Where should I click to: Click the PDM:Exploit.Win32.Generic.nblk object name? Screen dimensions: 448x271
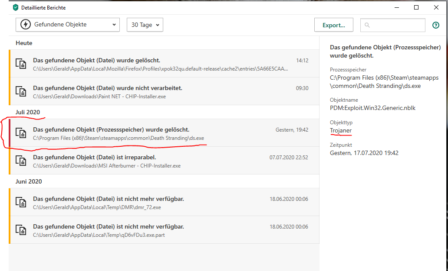click(372, 108)
